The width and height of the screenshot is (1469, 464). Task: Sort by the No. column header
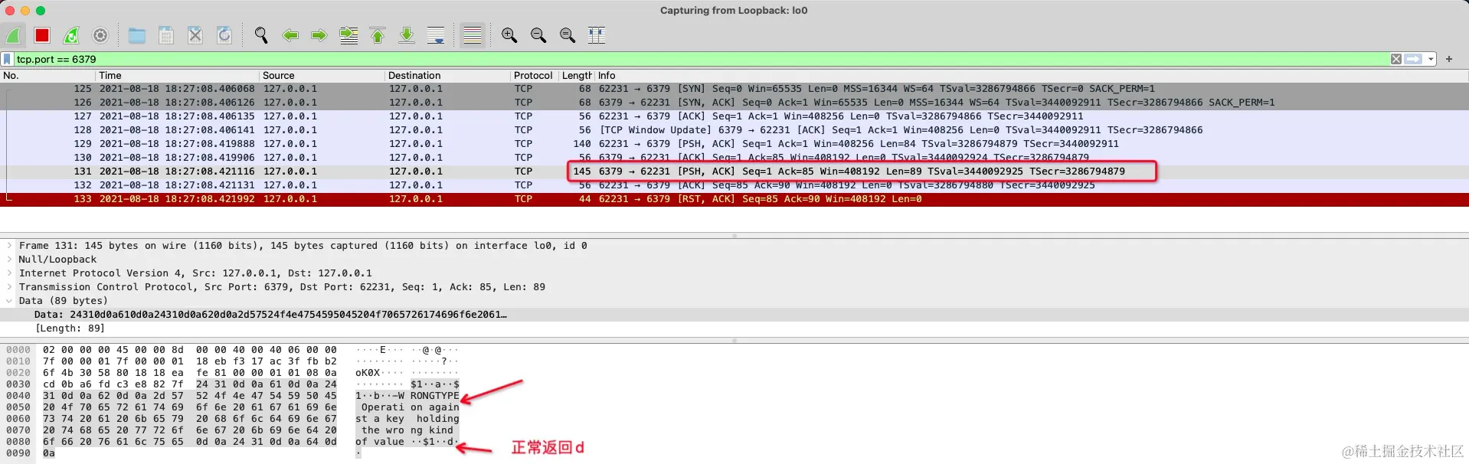pyautogui.click(x=48, y=76)
